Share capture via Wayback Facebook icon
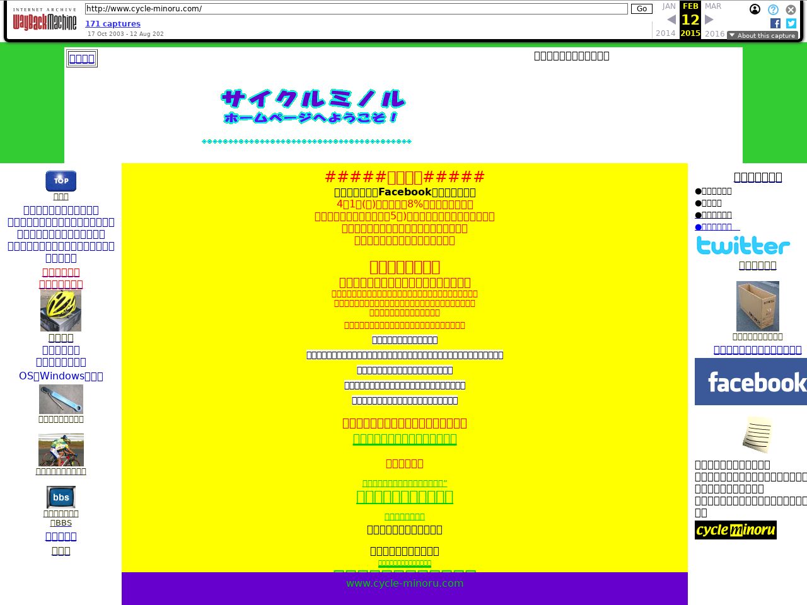807x605 pixels. point(775,23)
